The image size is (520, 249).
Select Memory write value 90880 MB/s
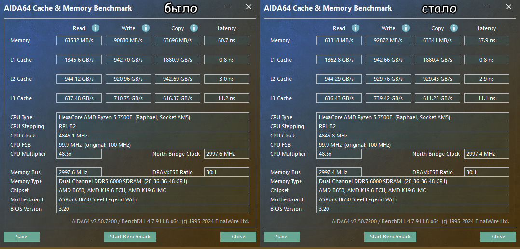point(128,41)
